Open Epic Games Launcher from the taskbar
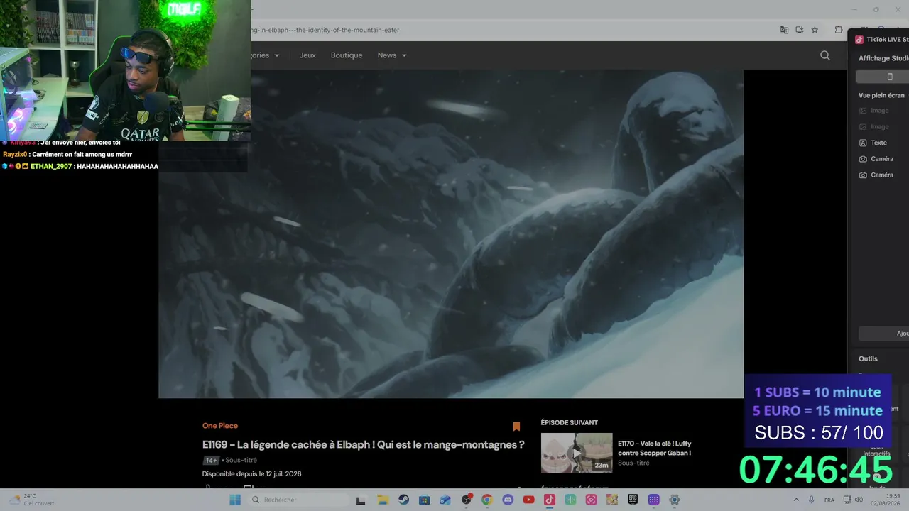This screenshot has height=511, width=909. 633,500
